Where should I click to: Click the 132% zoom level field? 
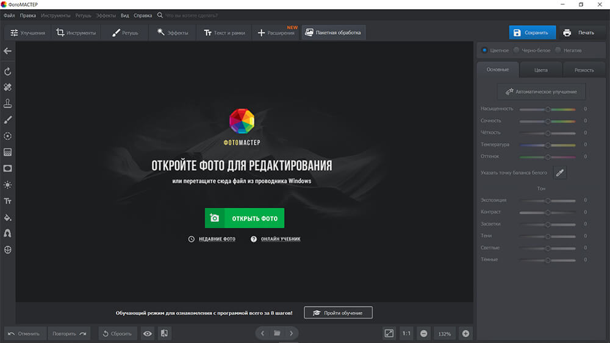pos(445,334)
